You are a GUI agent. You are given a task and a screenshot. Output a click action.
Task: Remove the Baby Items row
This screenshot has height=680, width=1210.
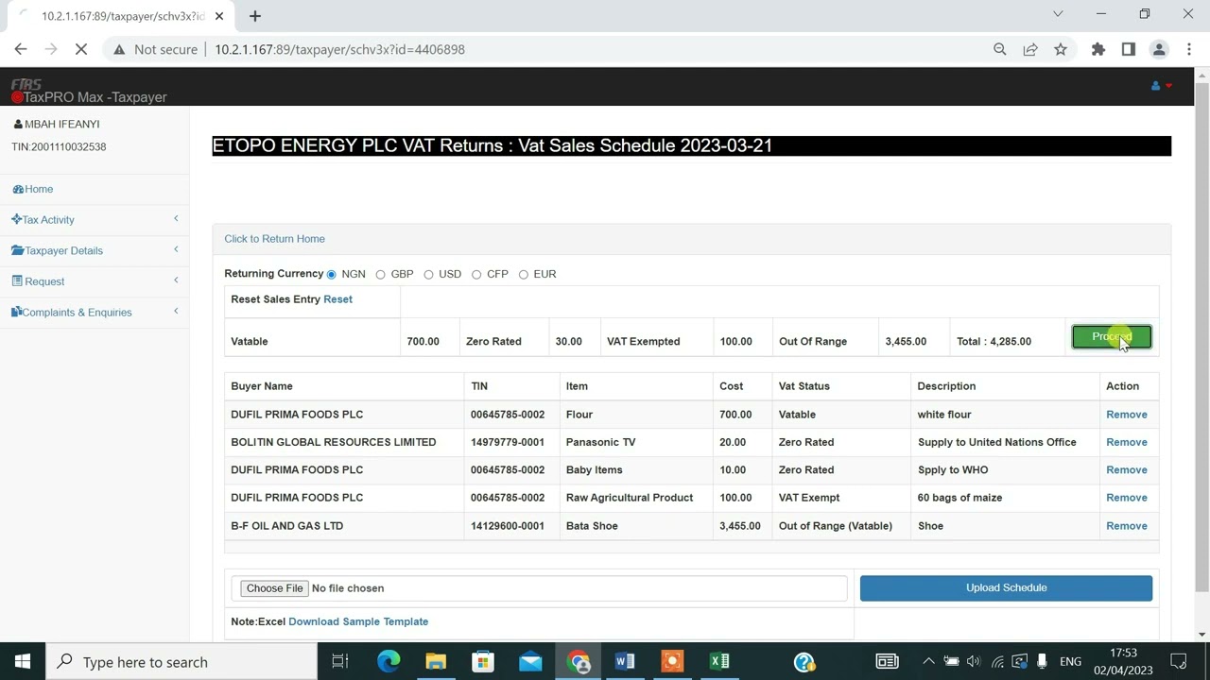coord(1127,469)
